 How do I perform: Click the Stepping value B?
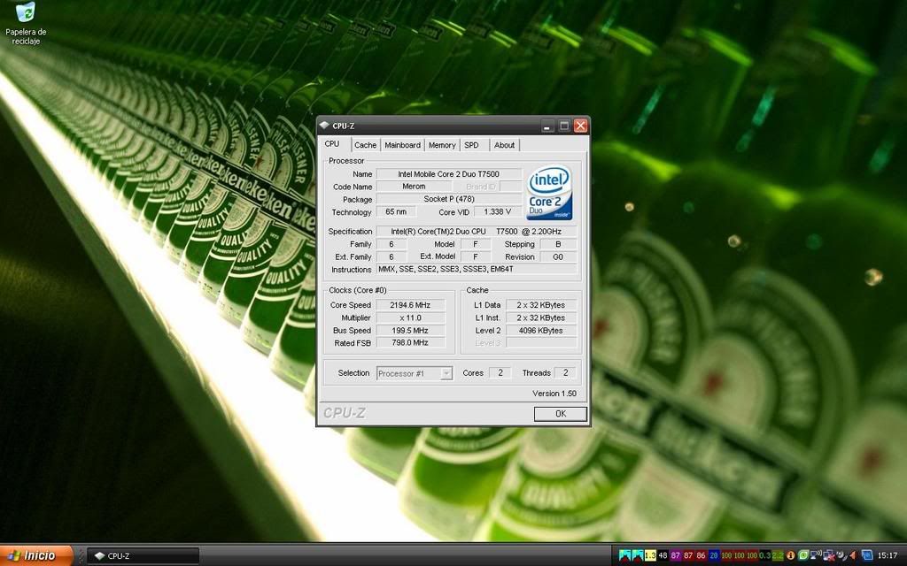pyautogui.click(x=558, y=244)
